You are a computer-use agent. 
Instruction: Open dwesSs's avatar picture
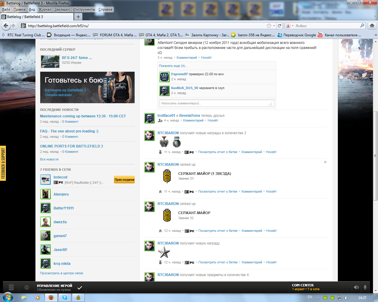45,222
